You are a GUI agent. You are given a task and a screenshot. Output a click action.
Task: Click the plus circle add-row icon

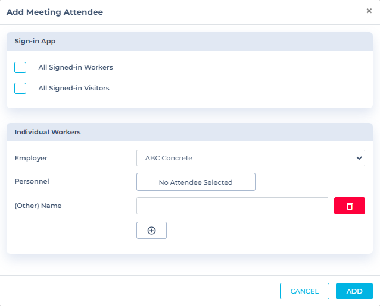point(151,231)
